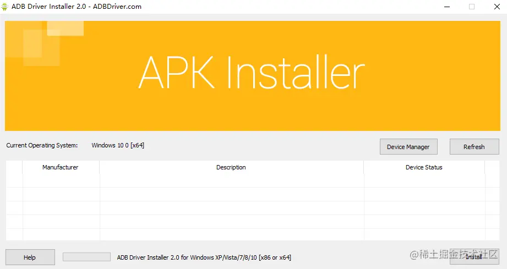Screen dimensions: 507x269
Task: Click the disabled maximize window button
Action: (472, 7)
